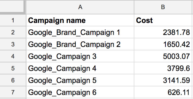The image size is (193, 99).
Task: Select row 3 header
Action: click(13, 44)
